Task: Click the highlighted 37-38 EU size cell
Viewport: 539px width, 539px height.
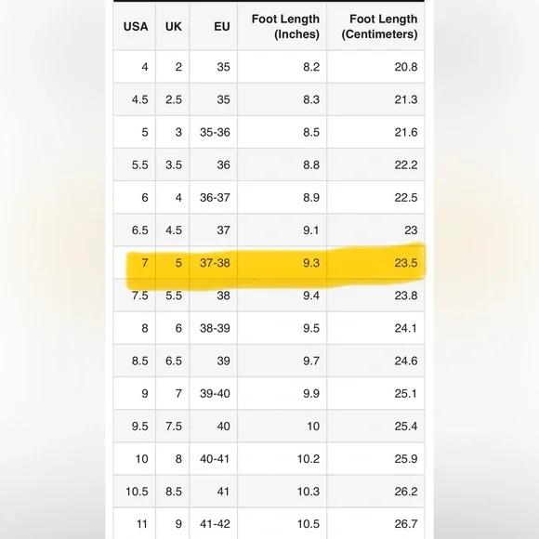Action: pyautogui.click(x=215, y=263)
